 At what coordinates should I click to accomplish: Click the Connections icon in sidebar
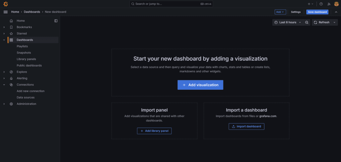coord(11,85)
